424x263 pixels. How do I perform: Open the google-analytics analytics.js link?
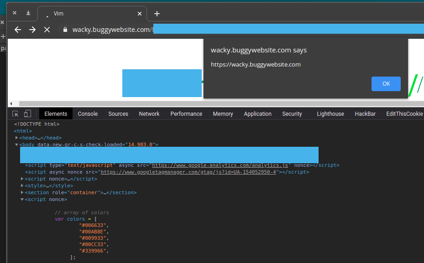(x=220, y=165)
